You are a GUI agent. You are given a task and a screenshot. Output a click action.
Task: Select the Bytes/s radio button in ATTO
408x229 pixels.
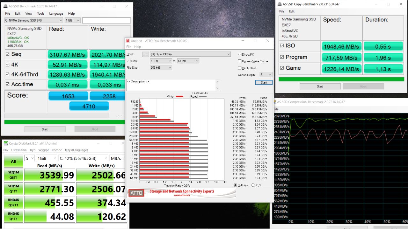pos(236,185)
